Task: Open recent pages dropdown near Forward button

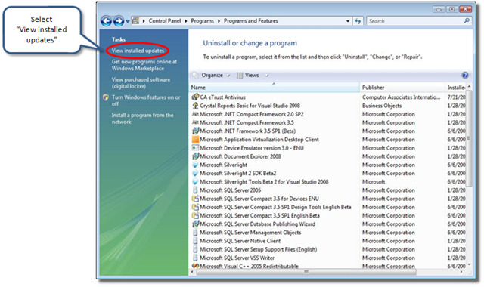Action: [128, 21]
